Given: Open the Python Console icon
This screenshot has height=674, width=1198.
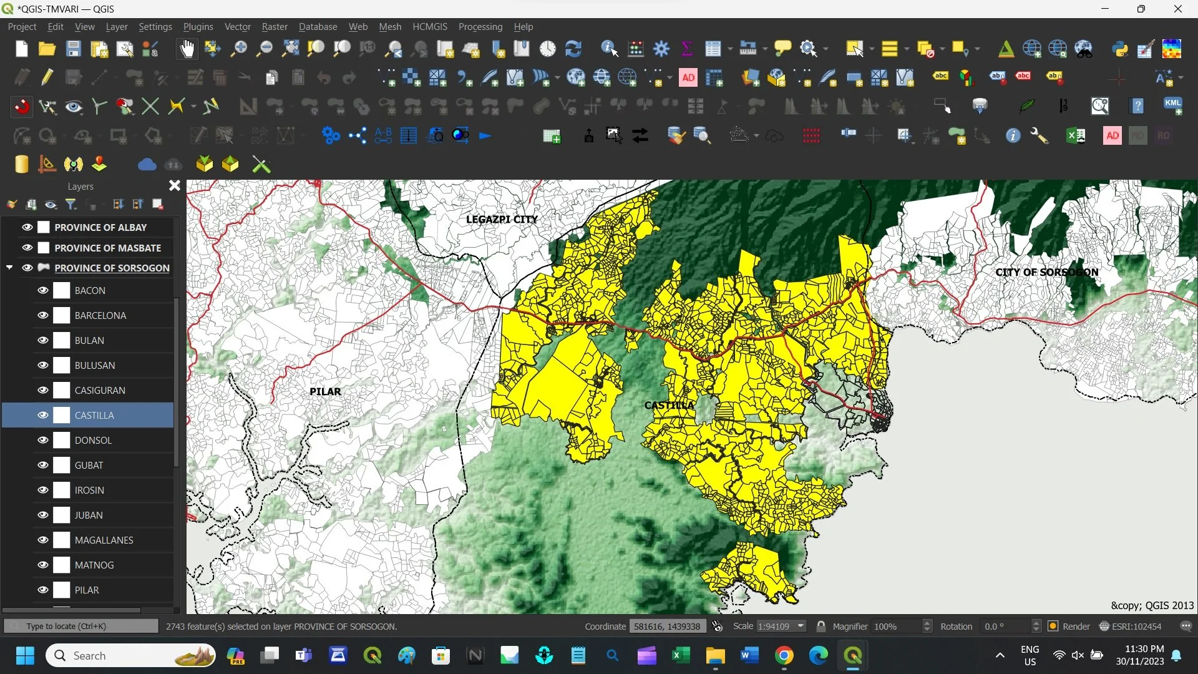Looking at the screenshot, I should pos(1120,49).
